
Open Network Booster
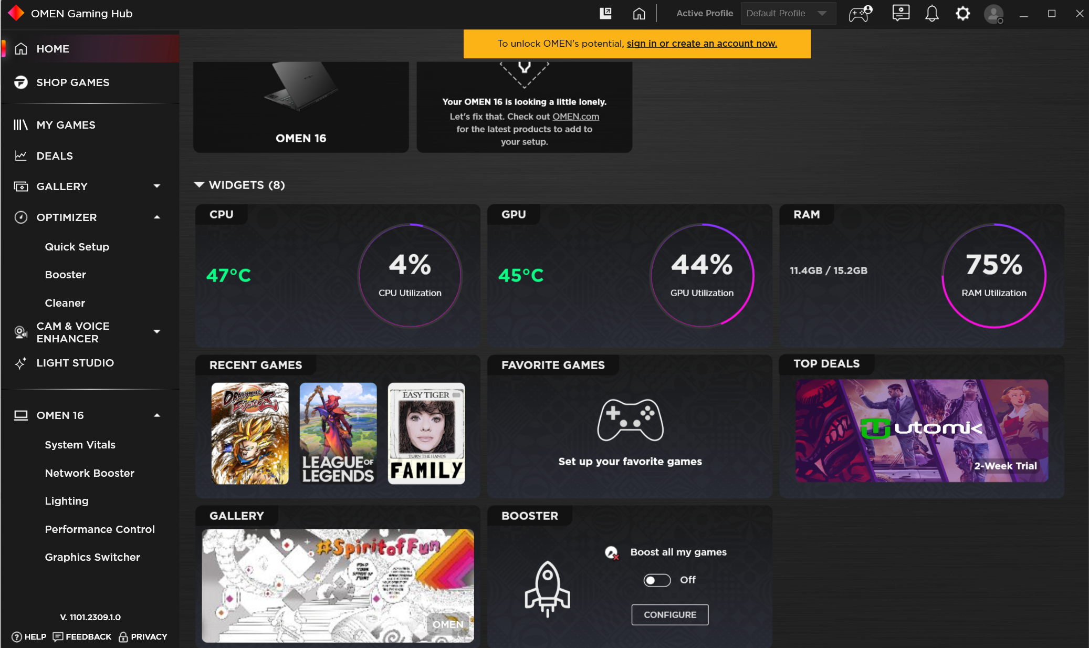click(x=90, y=473)
